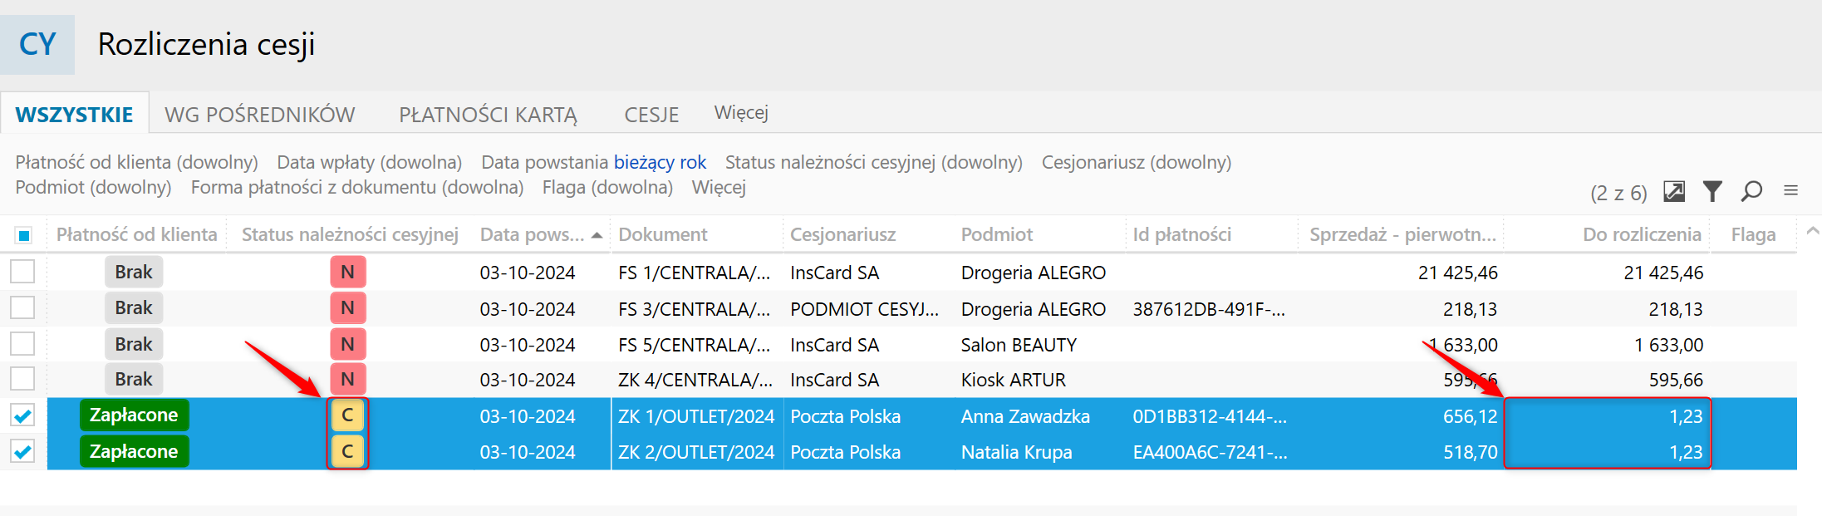This screenshot has height=516, width=1822.
Task: Open the hamburger list menu icon
Action: (1790, 191)
